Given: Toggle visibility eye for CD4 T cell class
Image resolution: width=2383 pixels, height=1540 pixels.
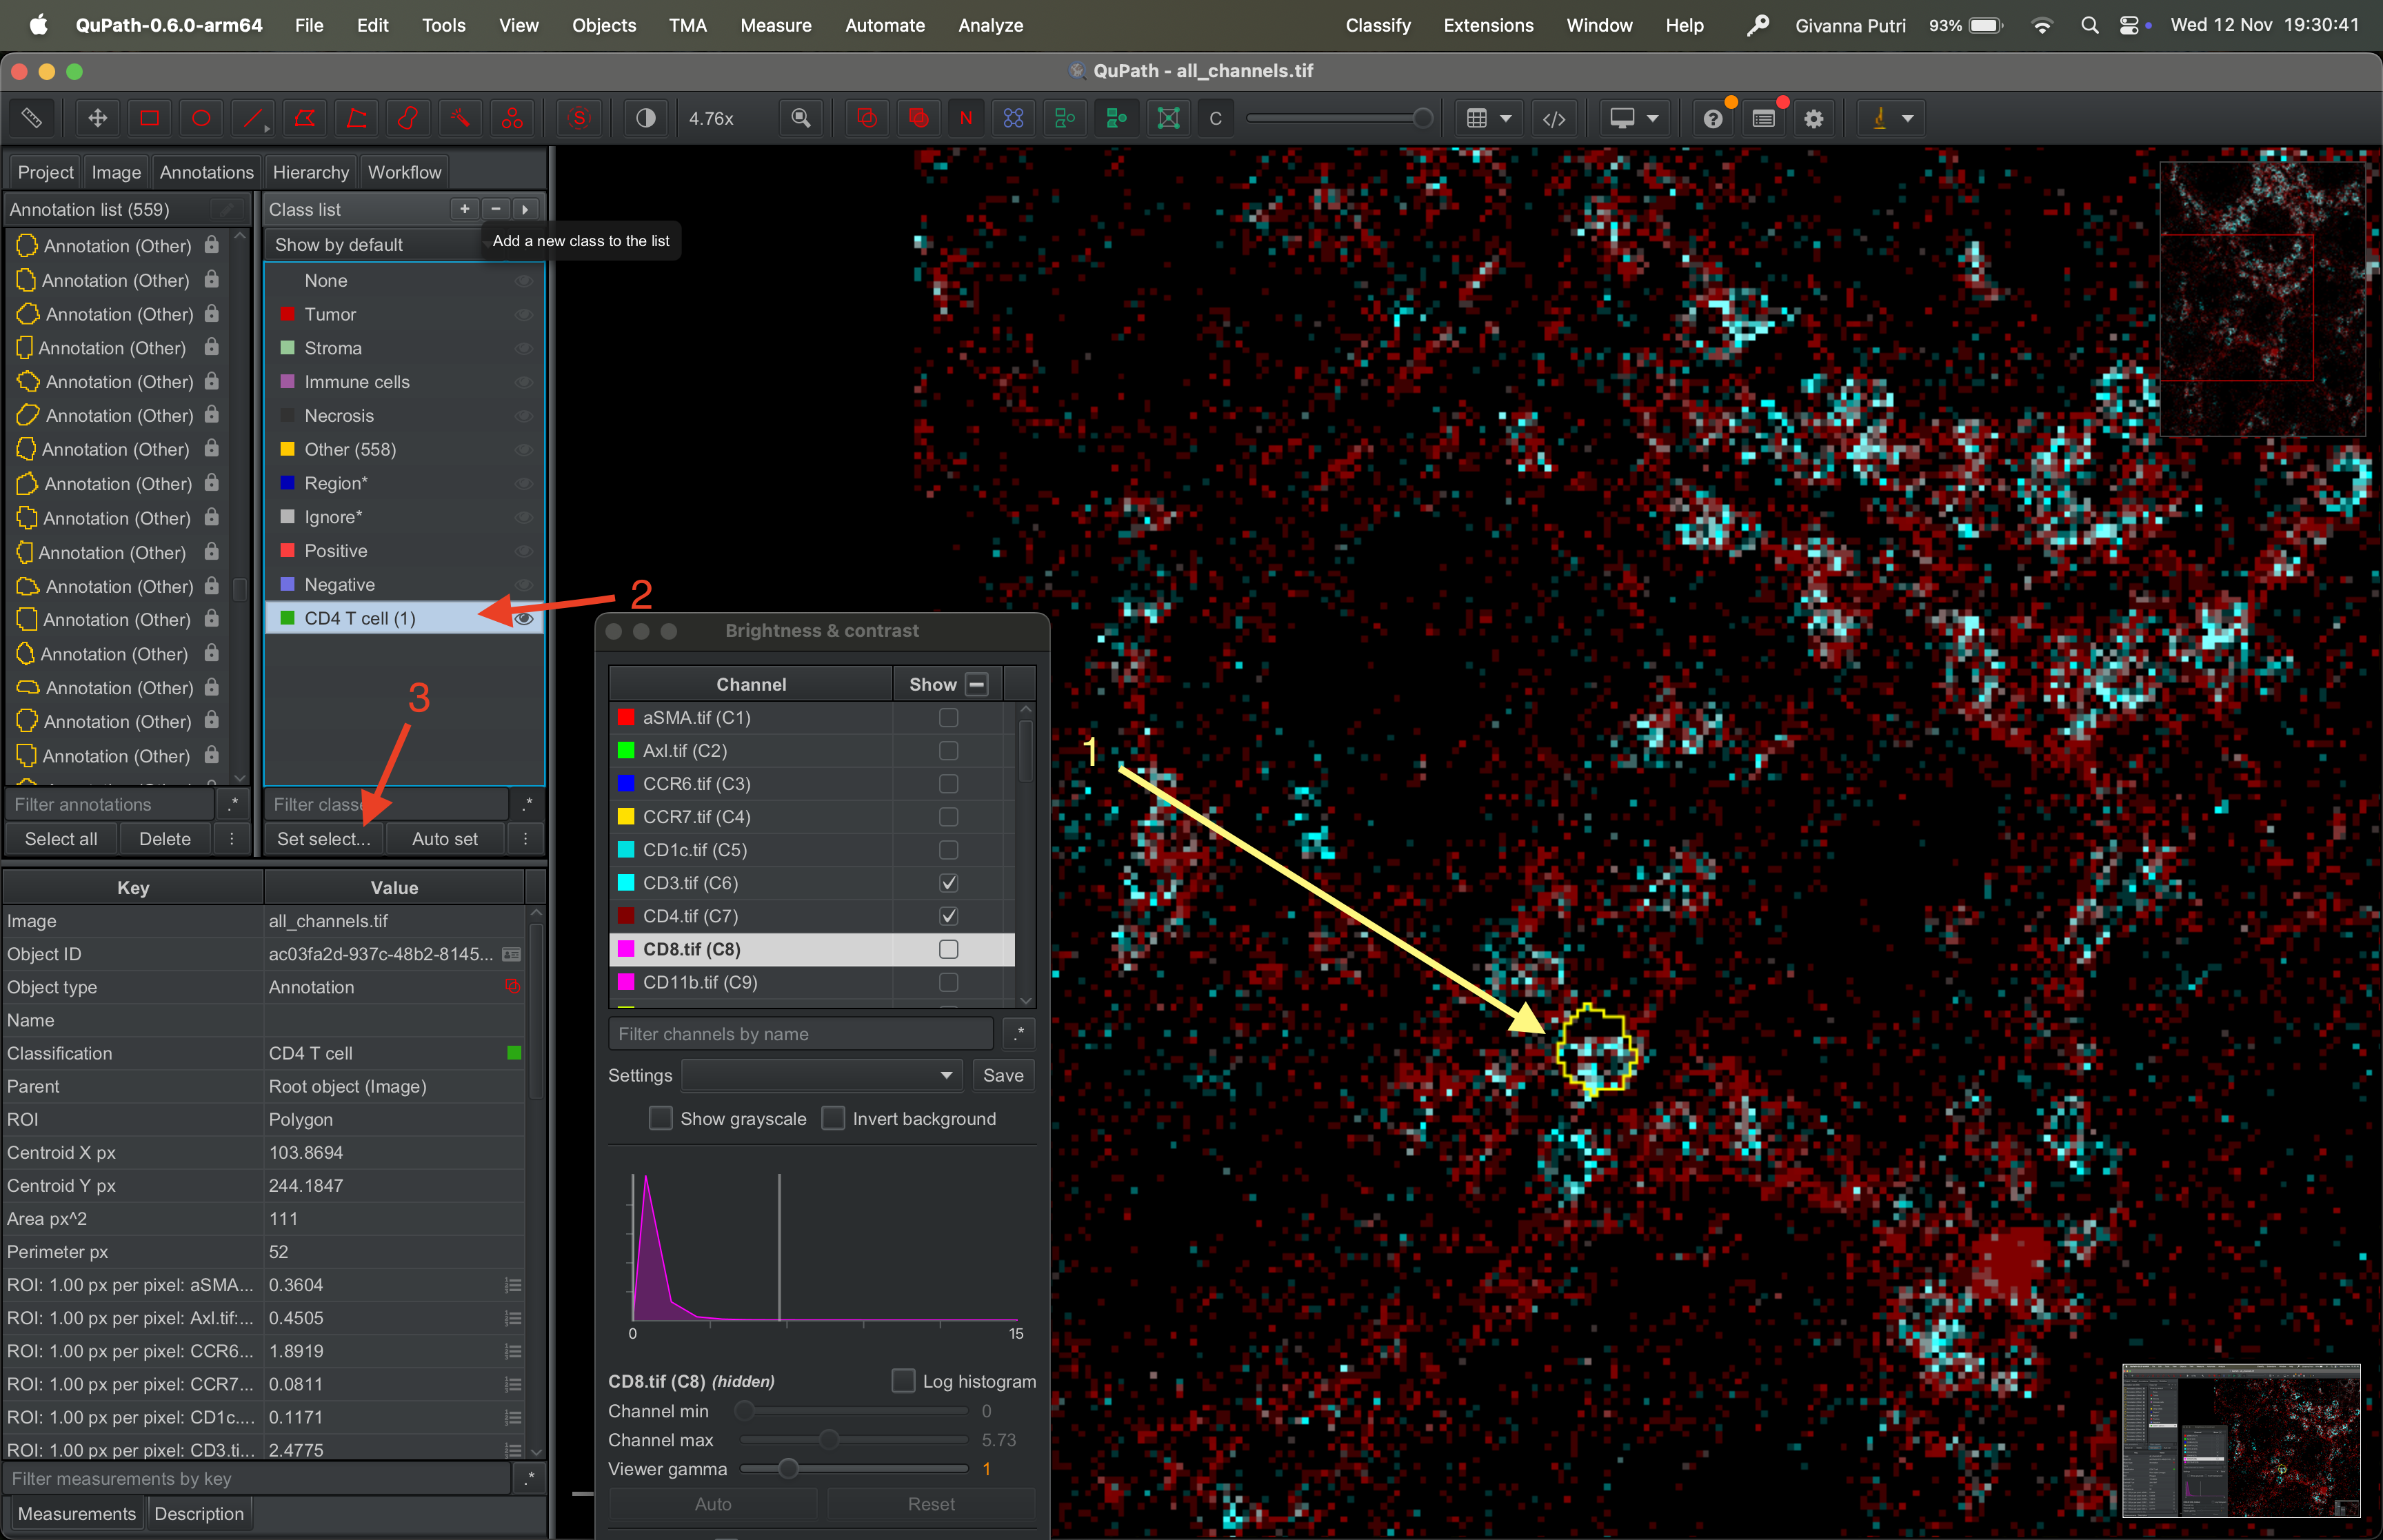Looking at the screenshot, I should tap(523, 619).
